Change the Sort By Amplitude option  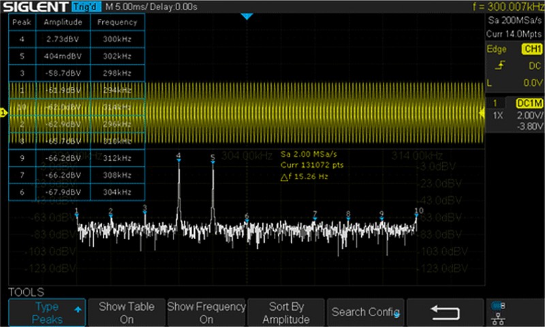tap(285, 313)
